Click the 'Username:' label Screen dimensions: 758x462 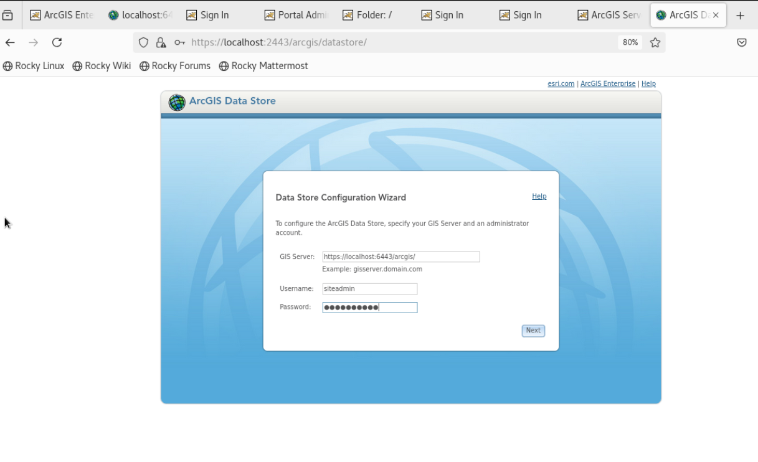296,288
